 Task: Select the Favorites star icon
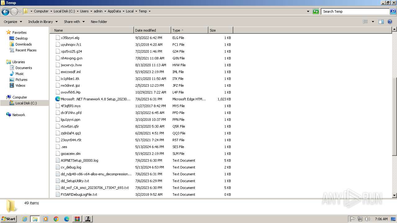click(x=8, y=33)
